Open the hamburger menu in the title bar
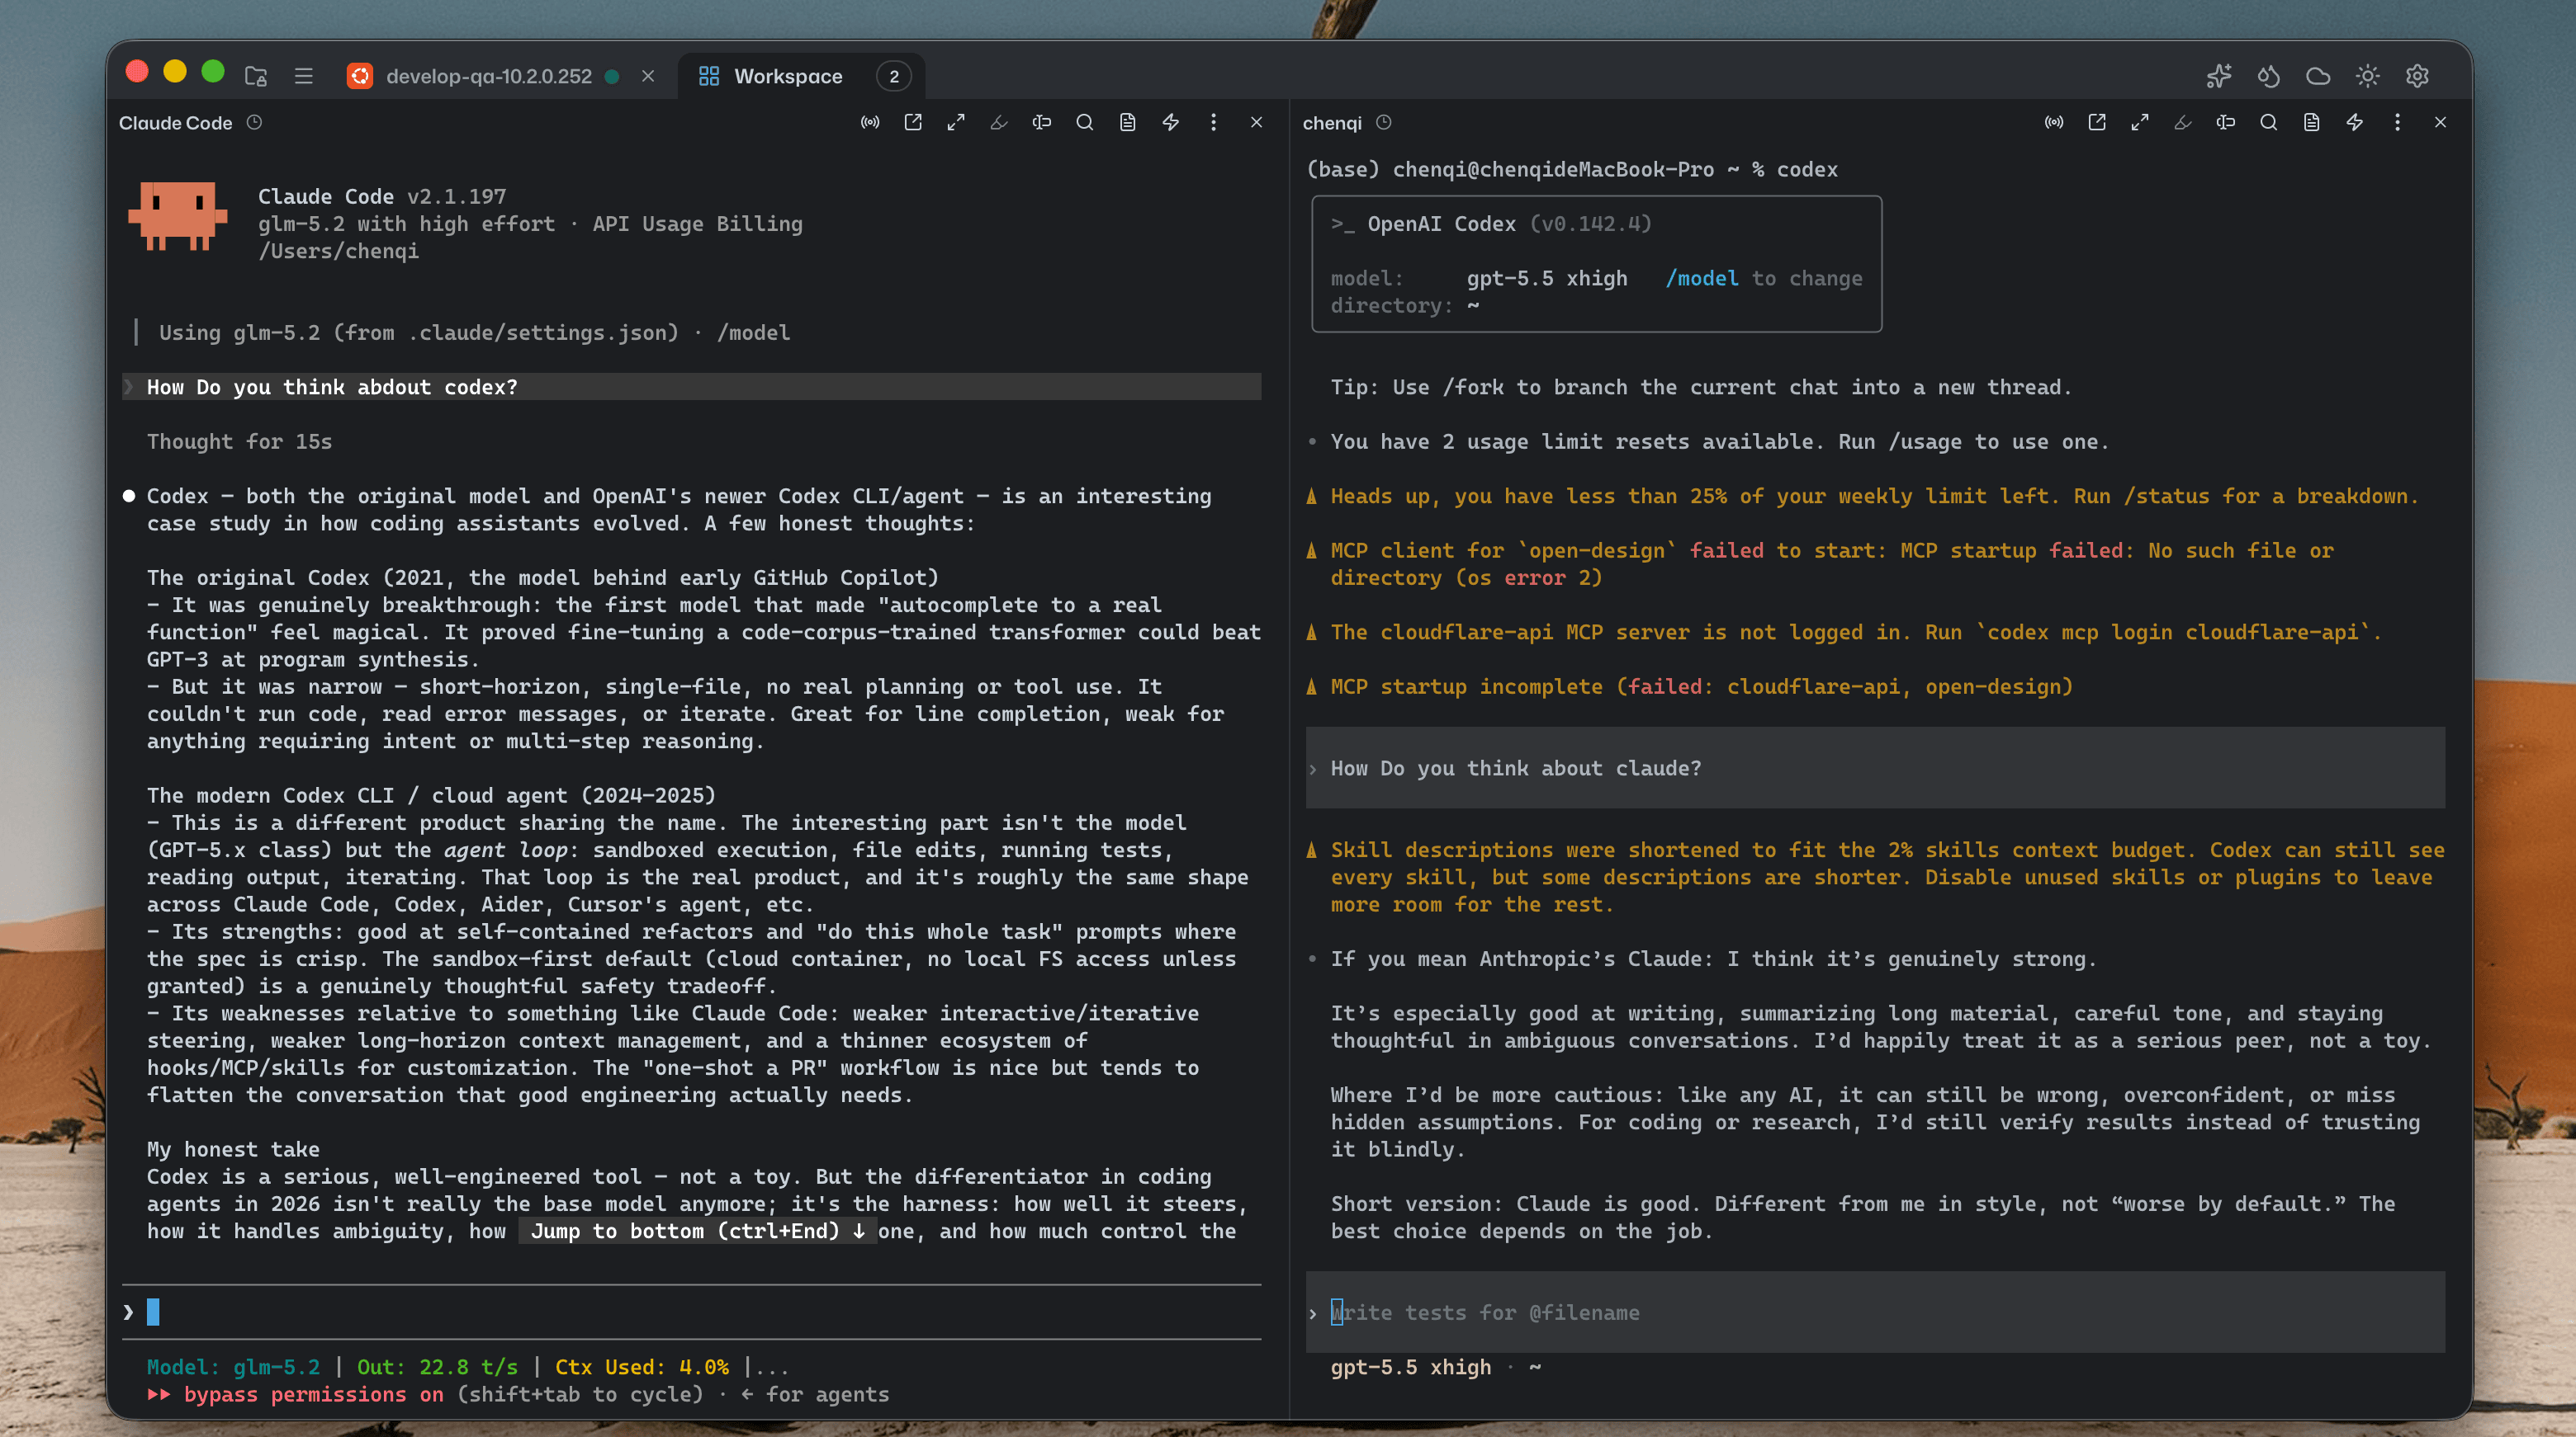2576x1437 pixels. click(304, 76)
